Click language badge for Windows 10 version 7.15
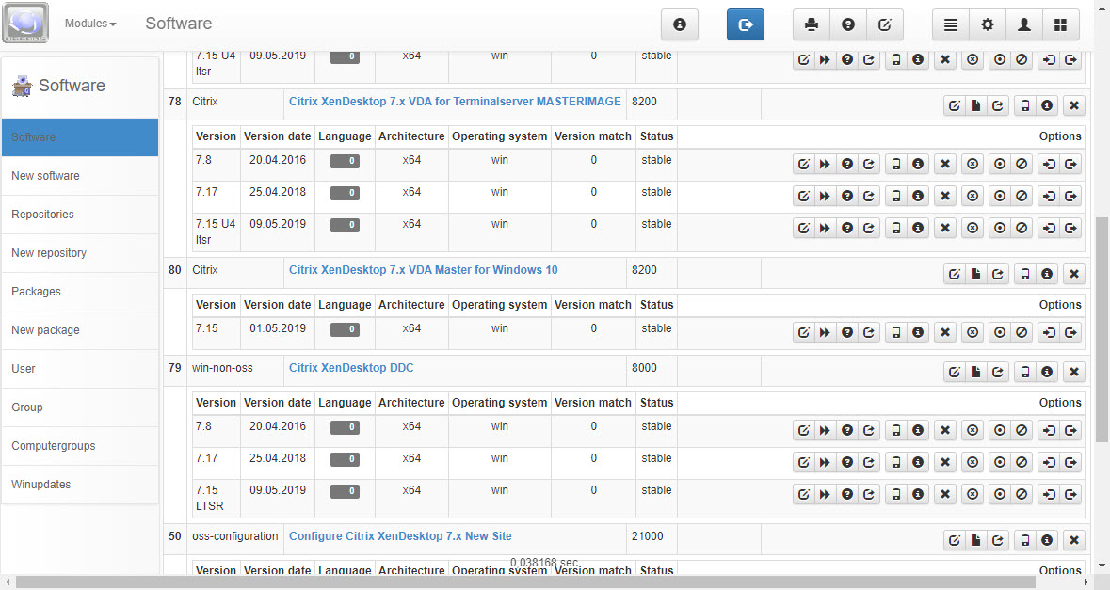This screenshot has height=590, width=1110. [345, 329]
